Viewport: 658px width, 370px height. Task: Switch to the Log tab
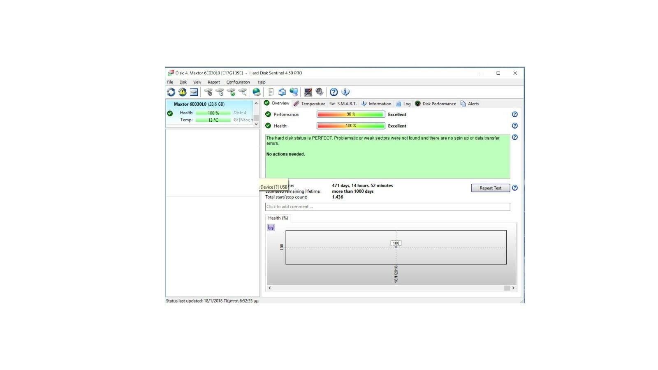coord(403,104)
